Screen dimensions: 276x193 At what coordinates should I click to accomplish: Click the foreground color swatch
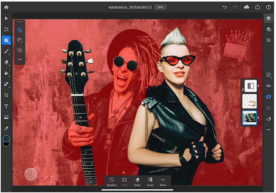click(6, 139)
